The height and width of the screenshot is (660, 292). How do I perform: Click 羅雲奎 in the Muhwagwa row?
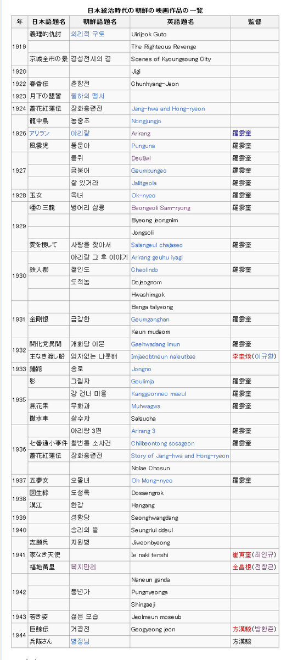coord(242,406)
